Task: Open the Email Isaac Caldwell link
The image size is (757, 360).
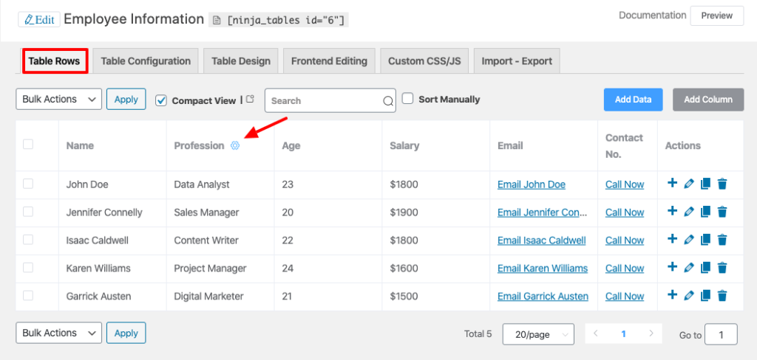Action: point(541,240)
